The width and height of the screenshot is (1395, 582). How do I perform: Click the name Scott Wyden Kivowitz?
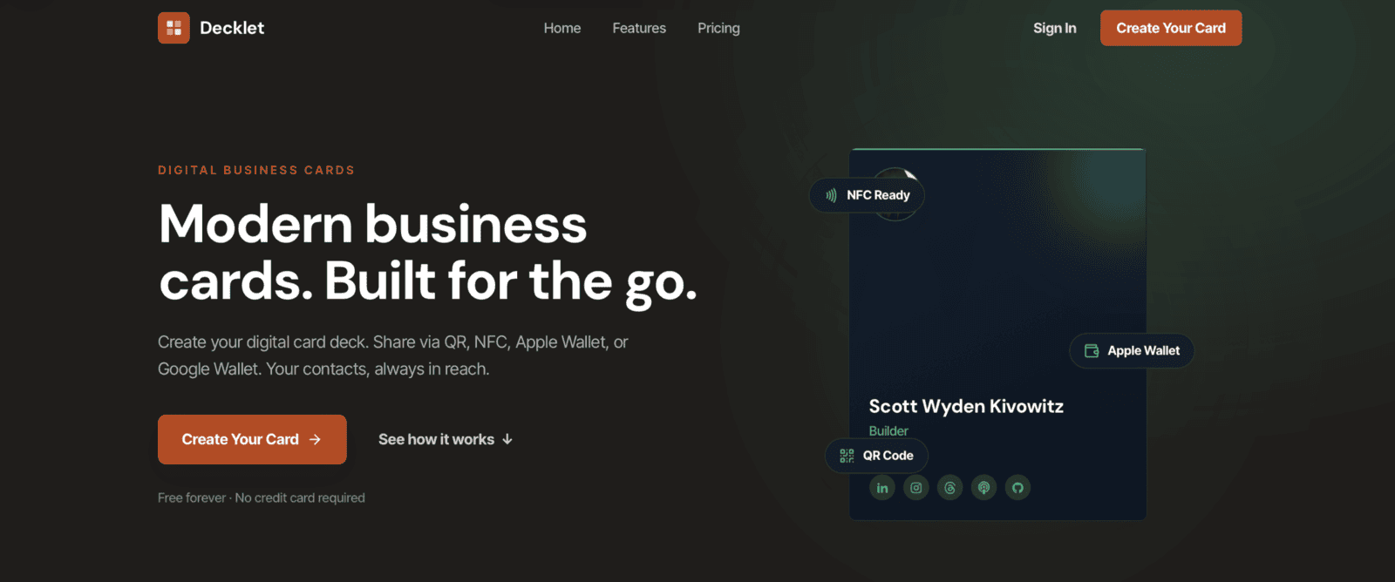pyautogui.click(x=966, y=406)
